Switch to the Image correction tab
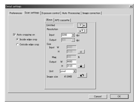The width and height of the screenshot is (134, 102). point(91,13)
